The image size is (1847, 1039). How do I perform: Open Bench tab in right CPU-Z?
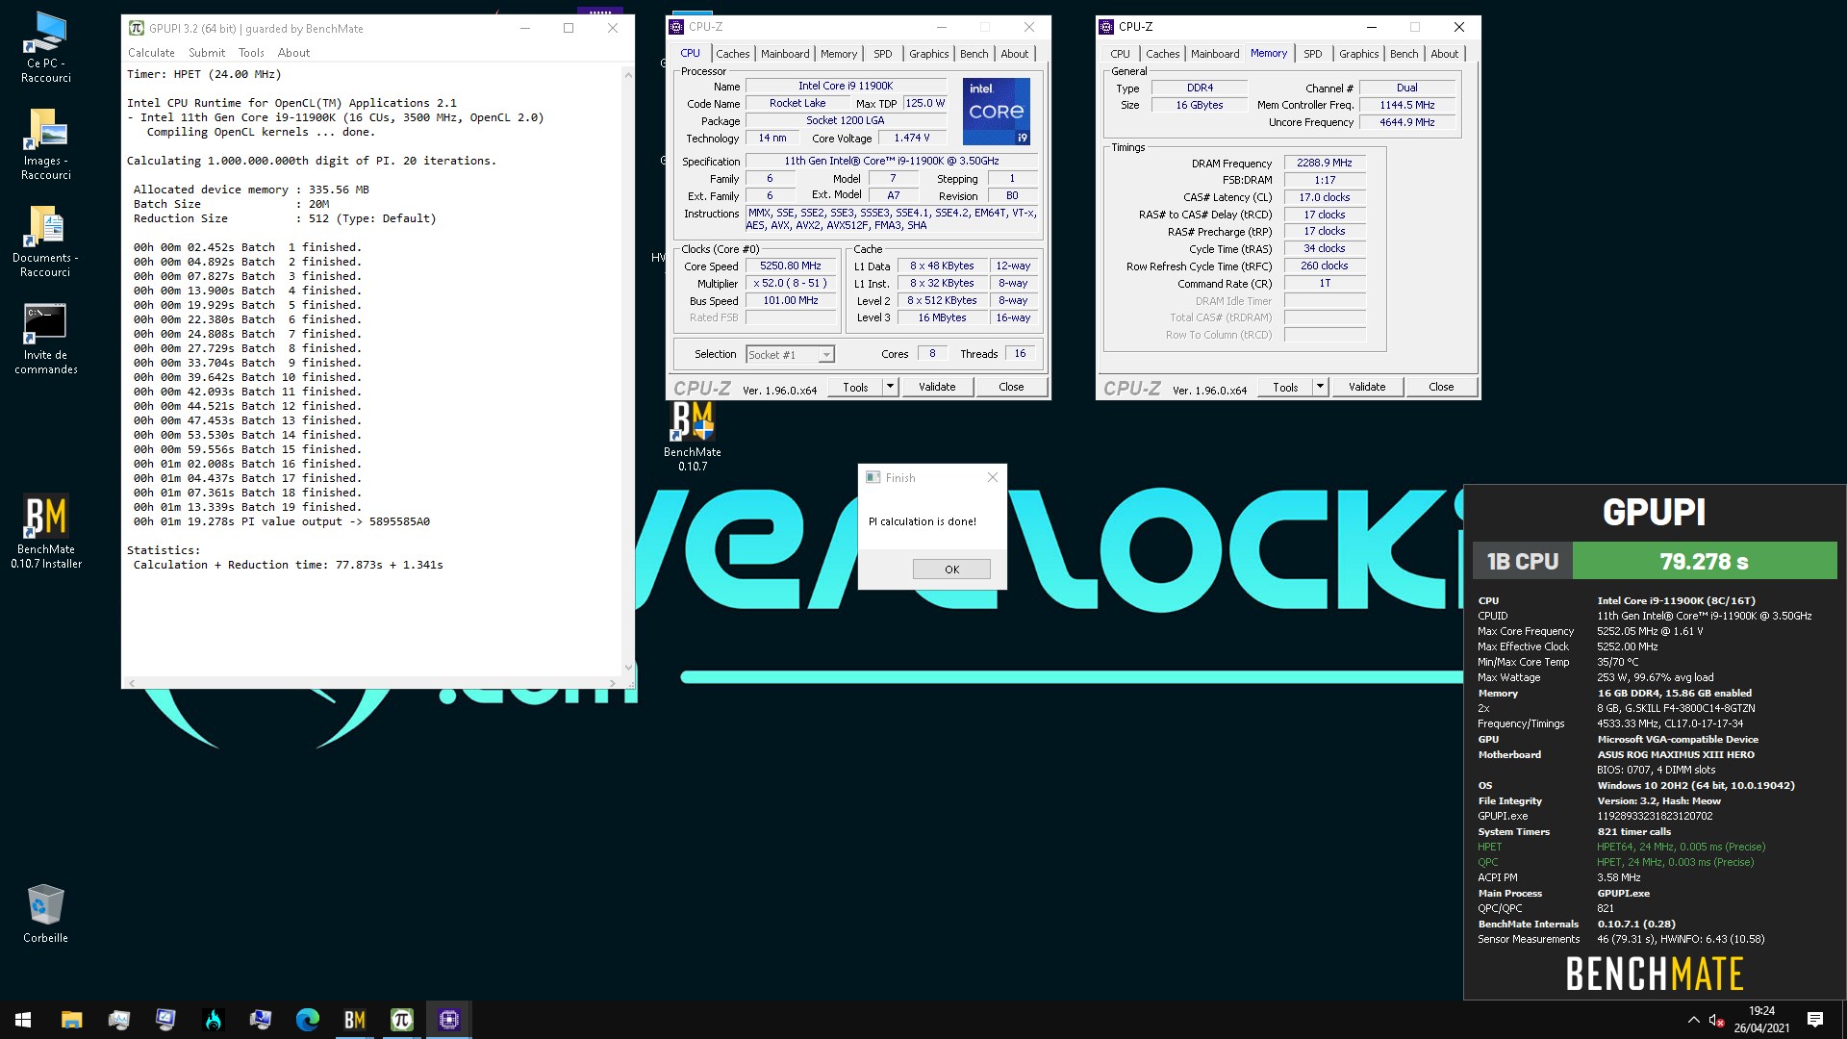(1404, 54)
